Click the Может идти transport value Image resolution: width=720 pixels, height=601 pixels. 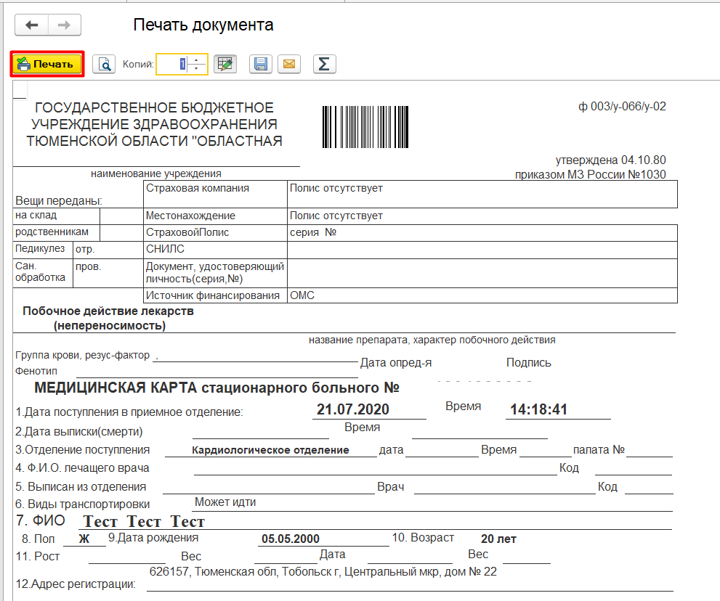pos(225,502)
